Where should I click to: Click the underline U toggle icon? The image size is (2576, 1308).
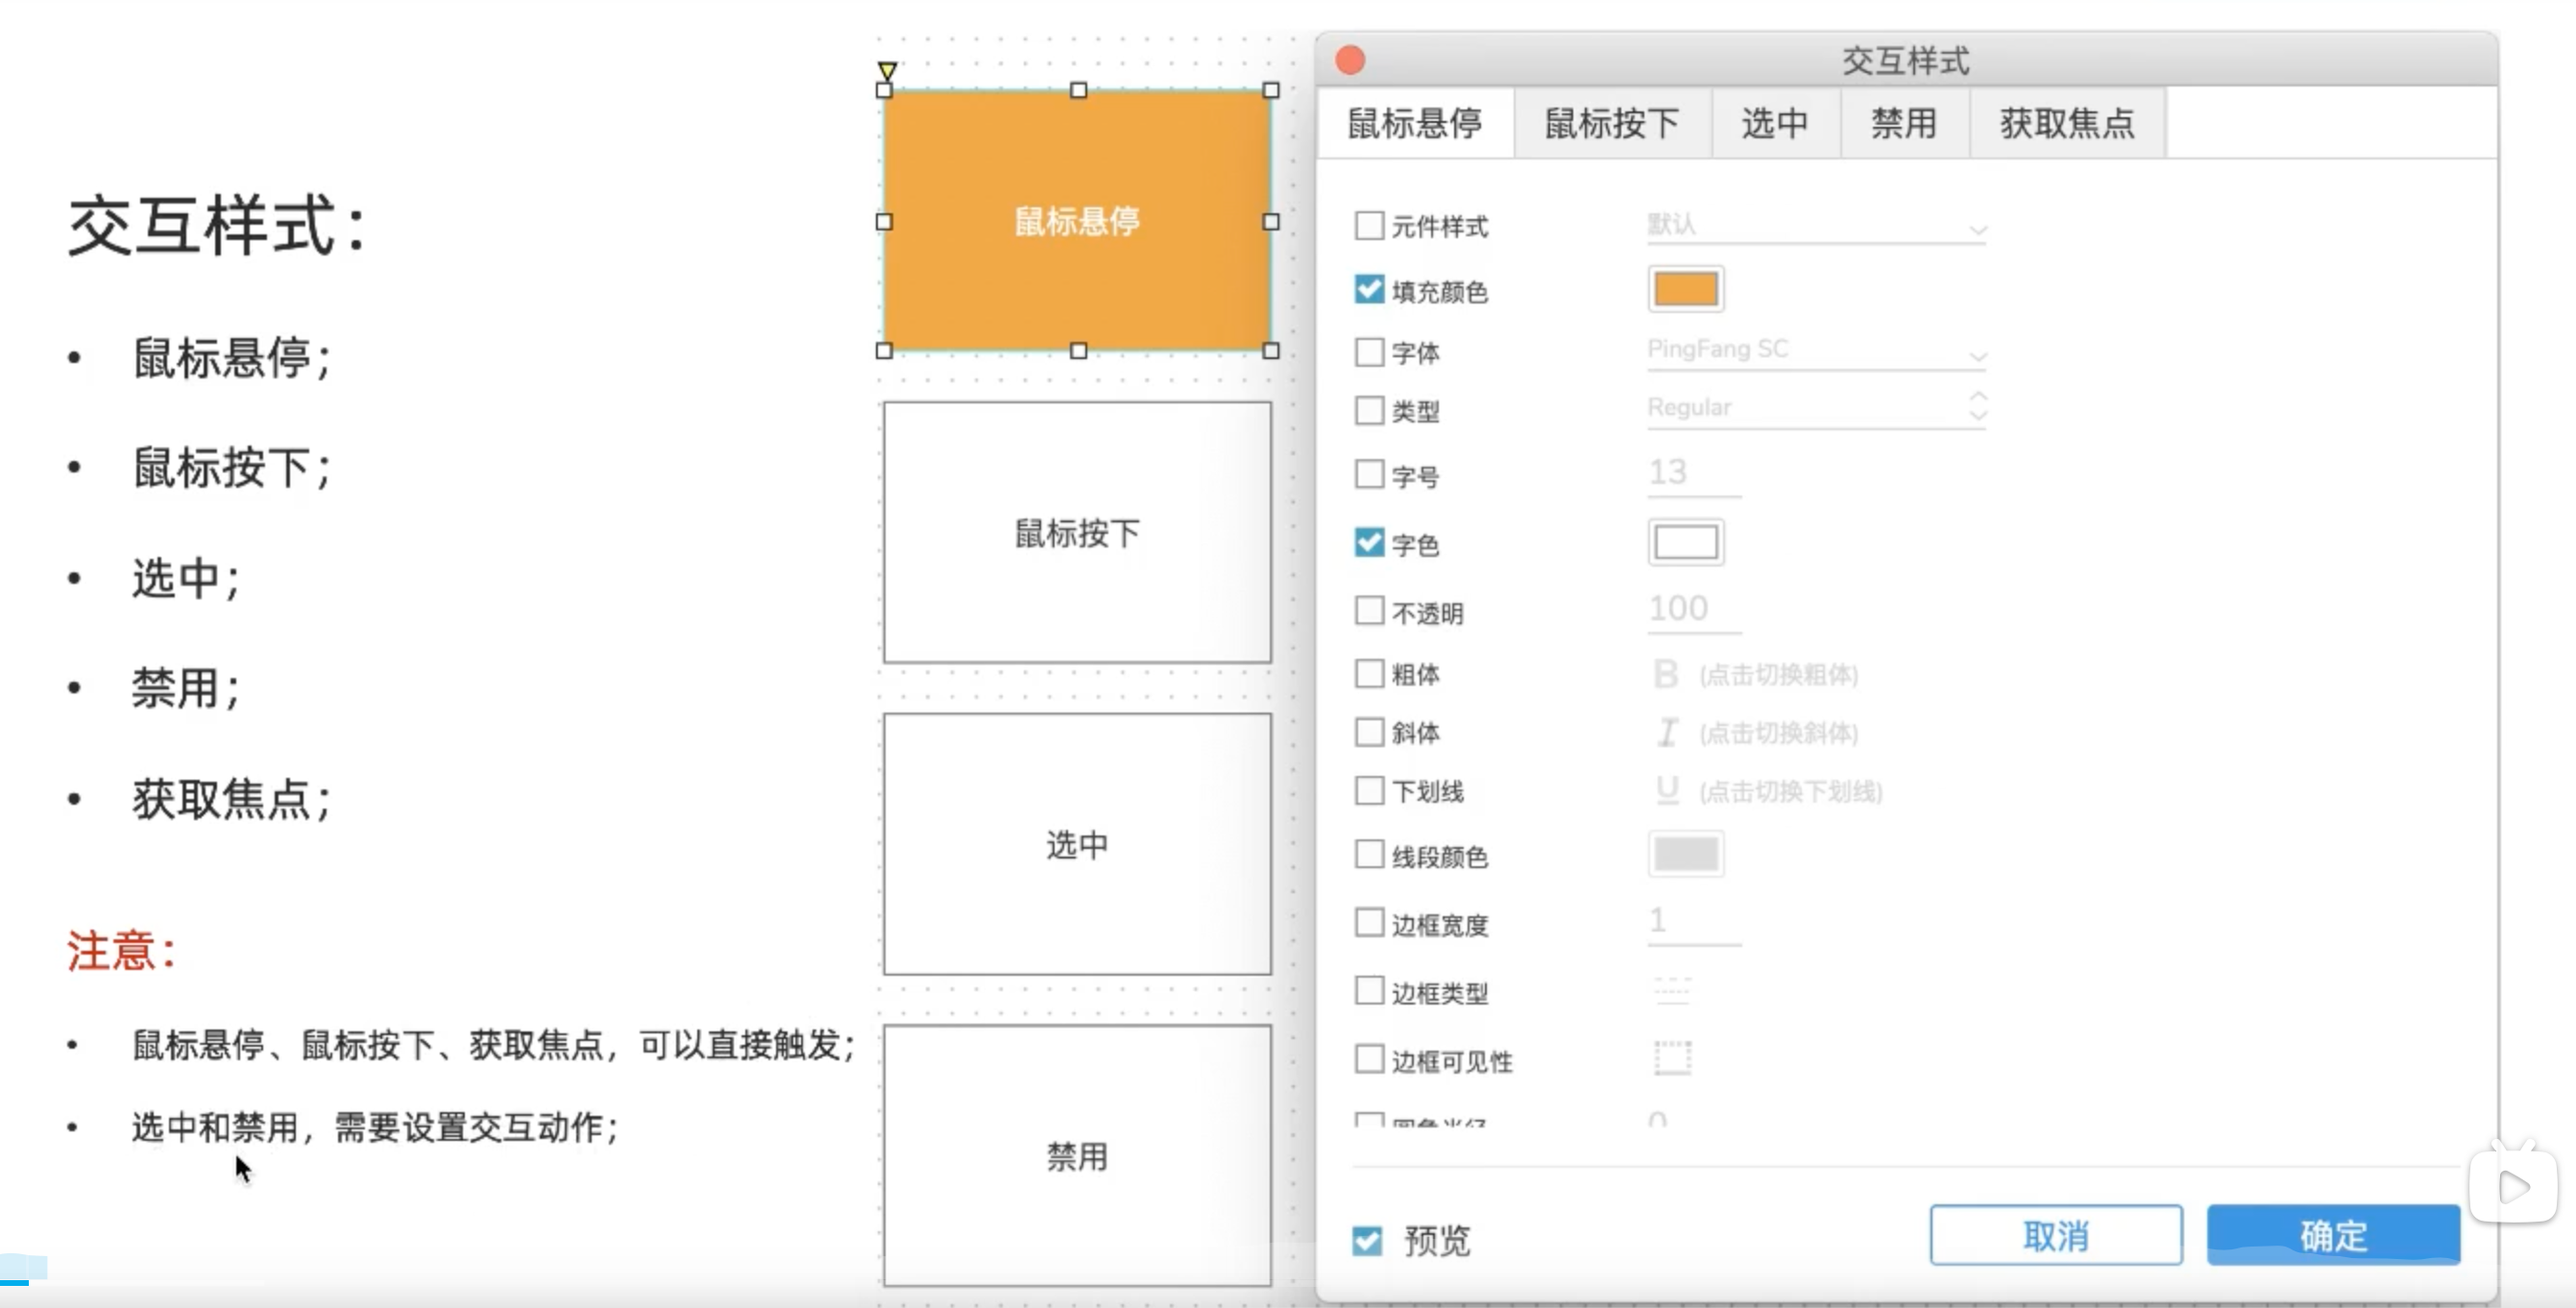pyautogui.click(x=1667, y=790)
